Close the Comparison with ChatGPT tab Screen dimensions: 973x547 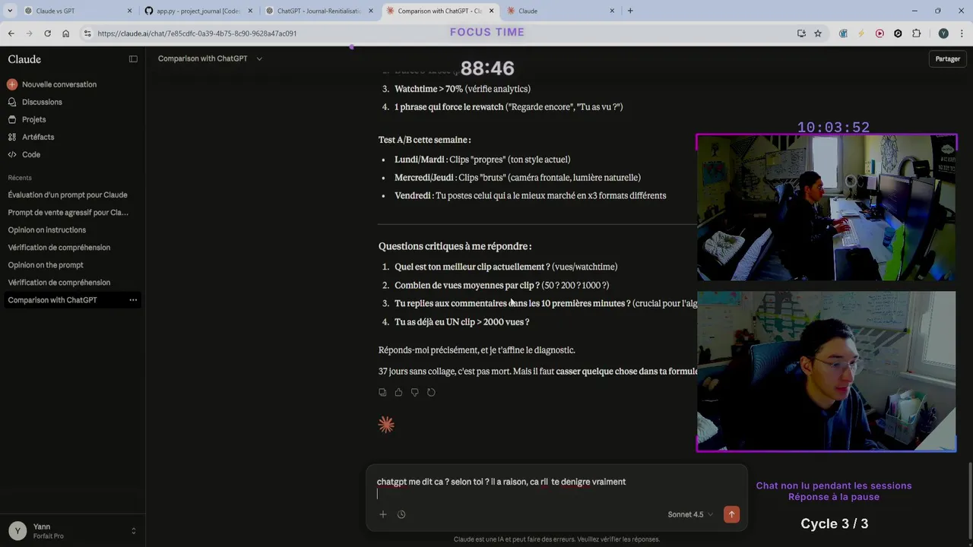pyautogui.click(x=491, y=11)
